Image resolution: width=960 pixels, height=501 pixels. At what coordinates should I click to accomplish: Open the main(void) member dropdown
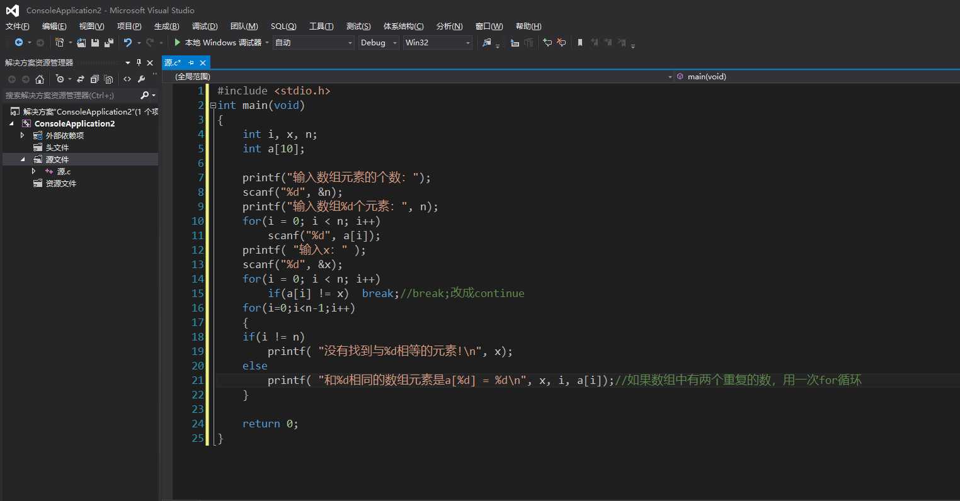[817, 76]
